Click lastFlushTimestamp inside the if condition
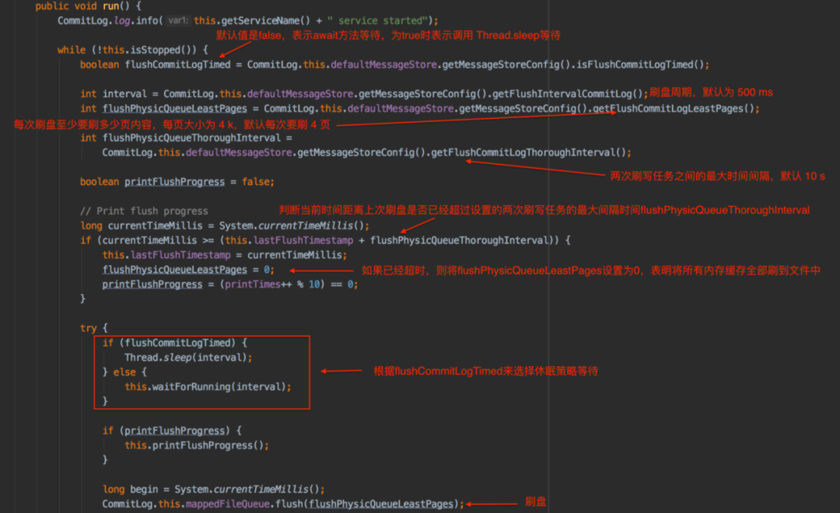Screen dimensions: 840x513 pos(303,240)
